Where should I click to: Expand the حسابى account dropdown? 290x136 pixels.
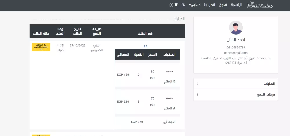coord(195,5)
